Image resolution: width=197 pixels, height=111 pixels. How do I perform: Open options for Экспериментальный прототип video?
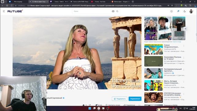[x=184, y=70]
